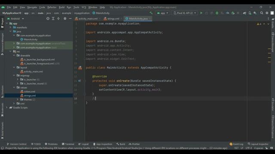Click Expand All in project panel
The width and height of the screenshot is (275, 154).
(x=53, y=19)
